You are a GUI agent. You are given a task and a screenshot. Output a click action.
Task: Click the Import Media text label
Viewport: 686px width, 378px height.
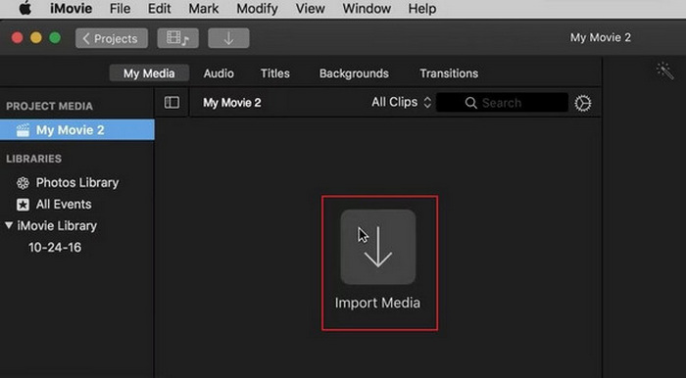click(377, 303)
